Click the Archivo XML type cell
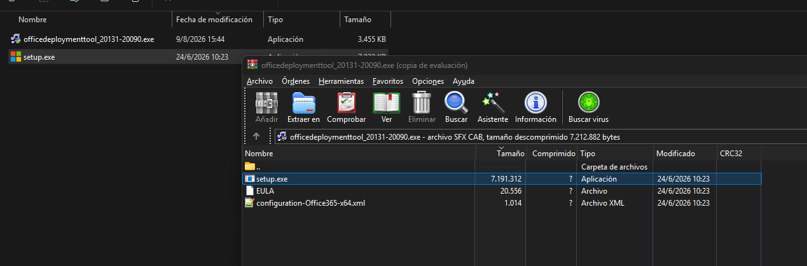The image size is (807, 266). (602, 203)
